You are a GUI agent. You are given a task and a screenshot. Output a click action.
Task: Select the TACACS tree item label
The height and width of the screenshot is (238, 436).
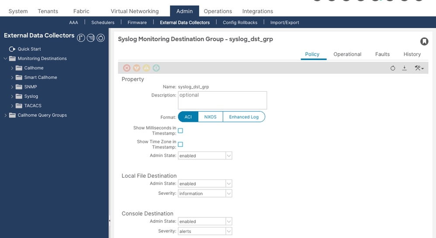[33, 106]
